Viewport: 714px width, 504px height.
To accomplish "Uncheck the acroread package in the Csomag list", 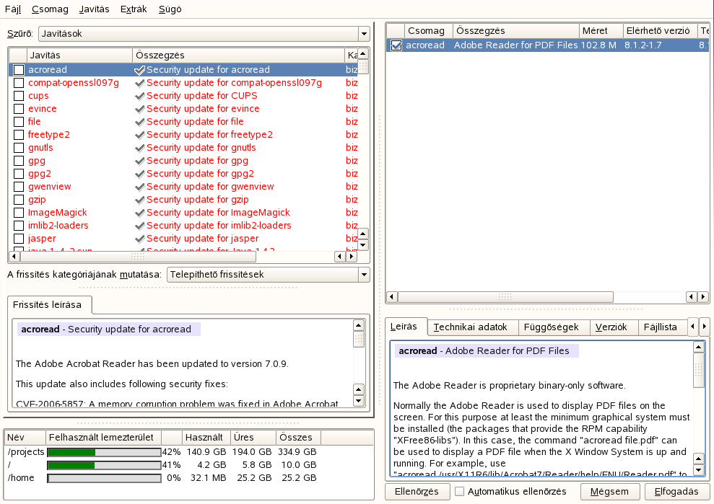I will click(x=396, y=45).
